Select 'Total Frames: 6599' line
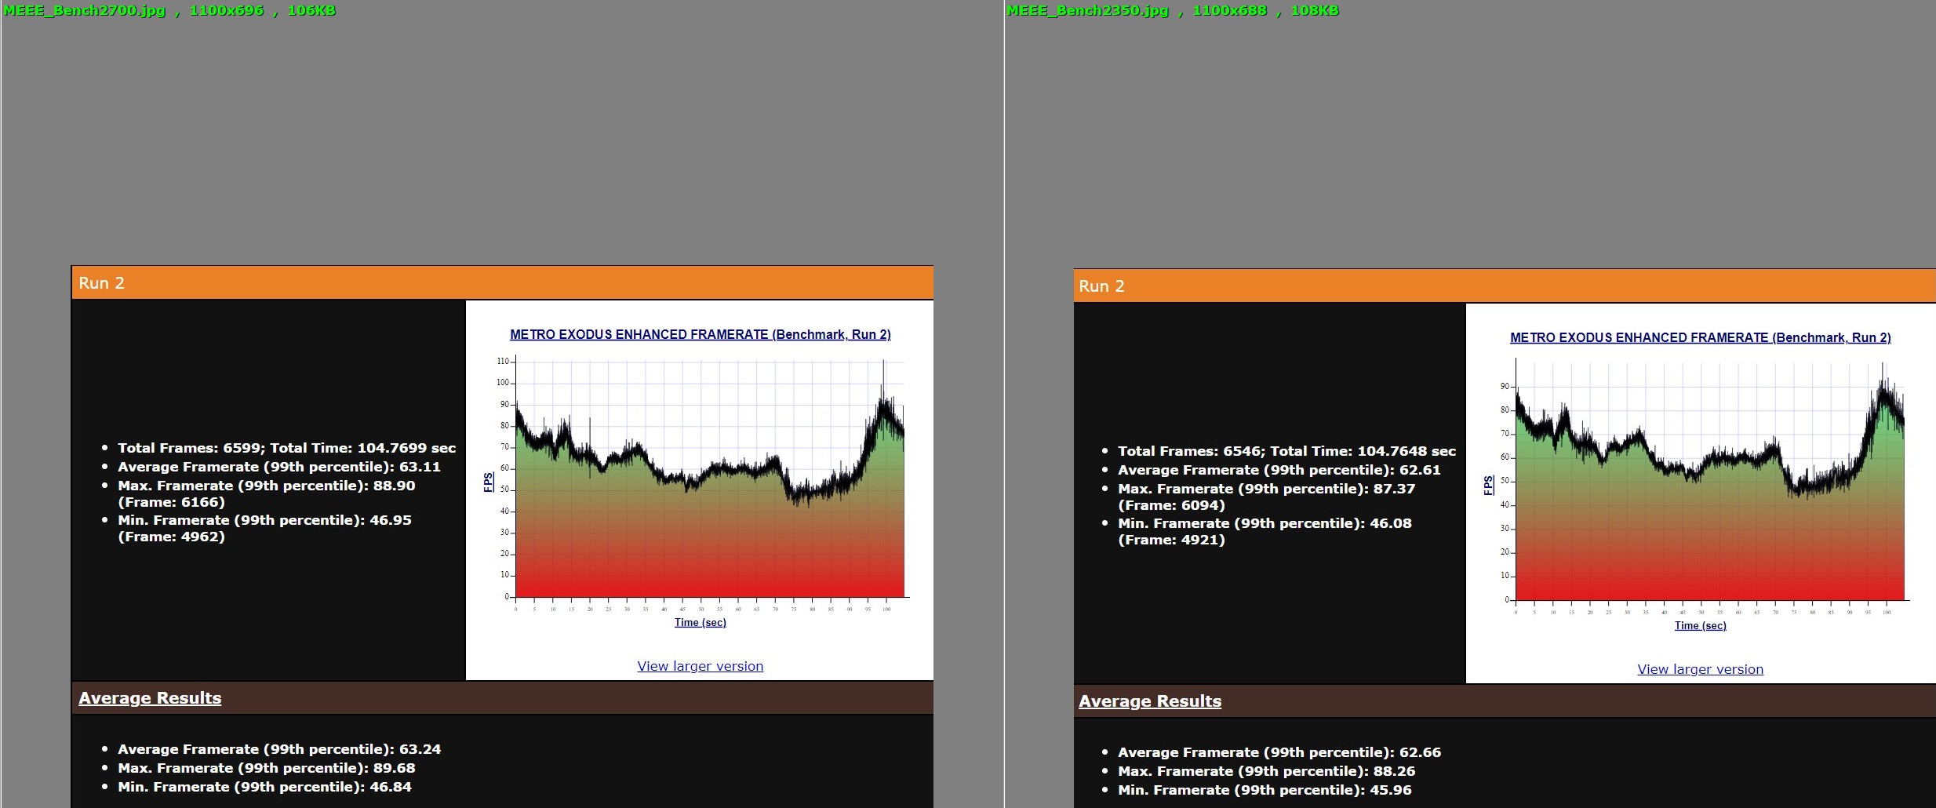Screen dimensions: 1936x808 pyautogui.click(x=286, y=448)
